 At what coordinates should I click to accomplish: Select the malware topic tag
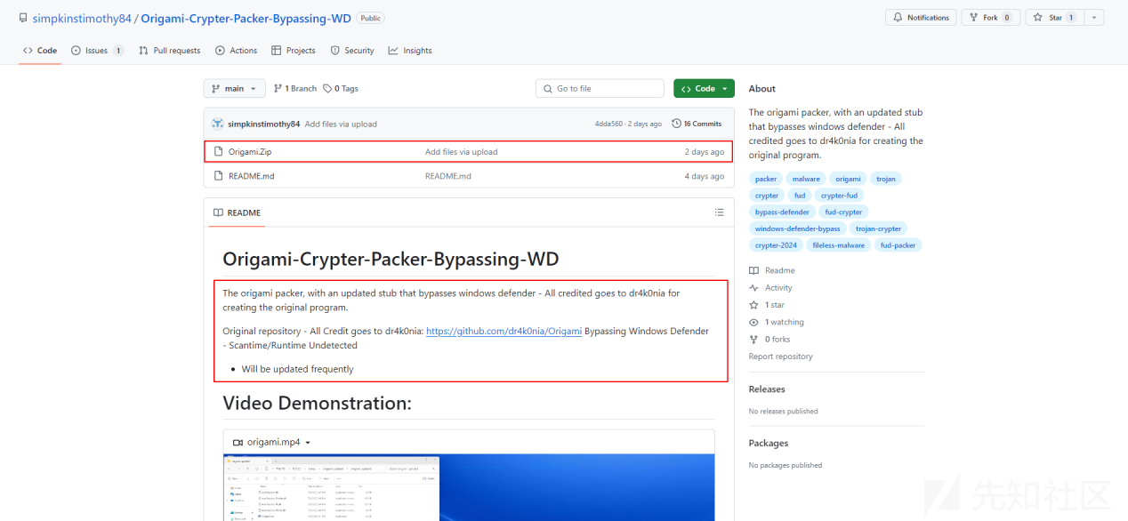[806, 179]
